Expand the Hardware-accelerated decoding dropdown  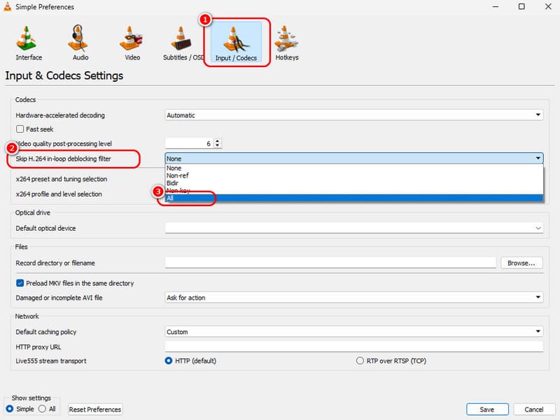coord(354,115)
